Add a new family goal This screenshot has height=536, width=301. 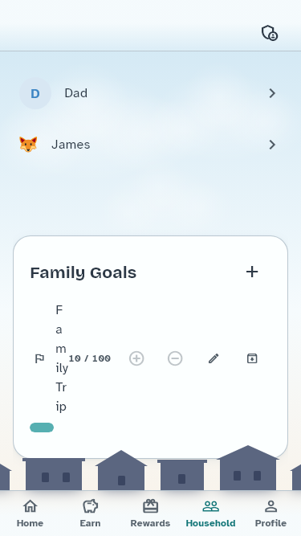coord(252,272)
